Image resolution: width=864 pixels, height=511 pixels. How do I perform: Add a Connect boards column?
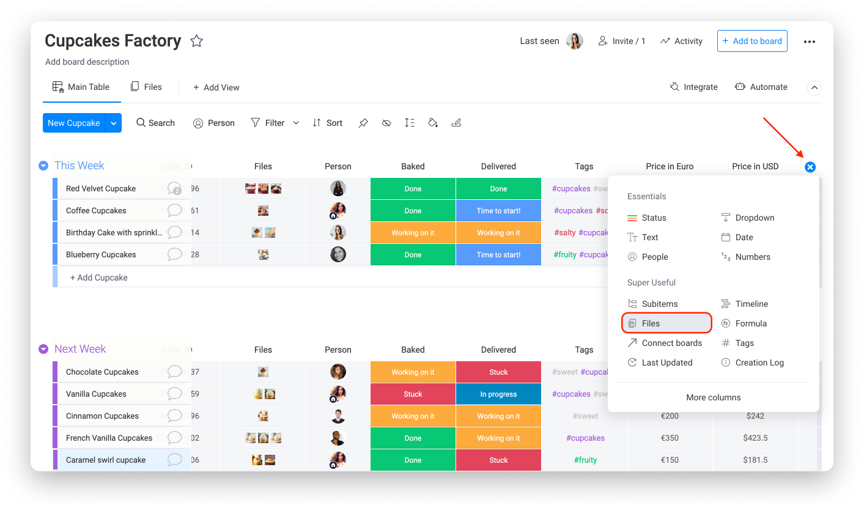(665, 343)
